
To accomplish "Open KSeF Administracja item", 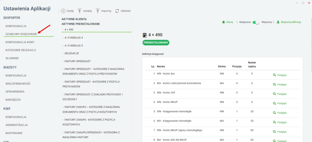I will pos(16,125).
